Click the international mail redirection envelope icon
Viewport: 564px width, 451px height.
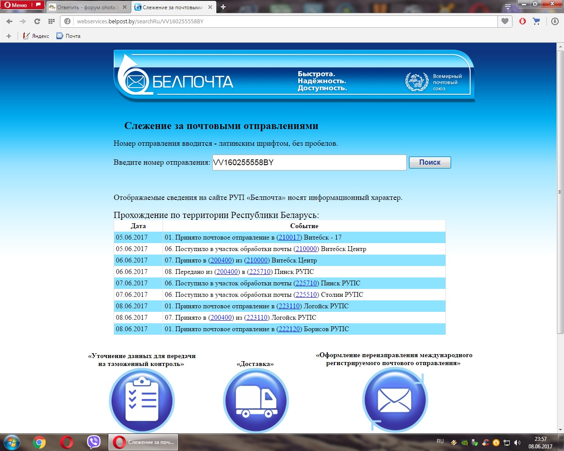[x=395, y=400]
